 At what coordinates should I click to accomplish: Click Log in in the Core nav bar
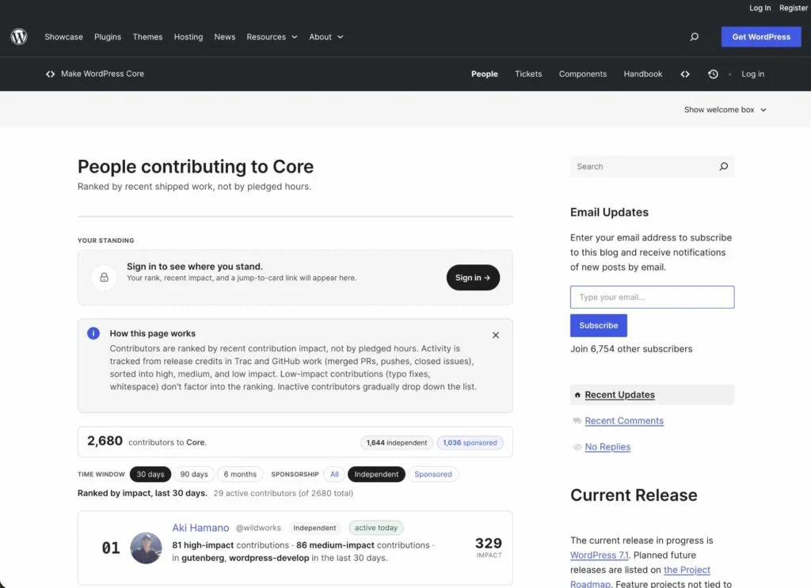pyautogui.click(x=752, y=74)
